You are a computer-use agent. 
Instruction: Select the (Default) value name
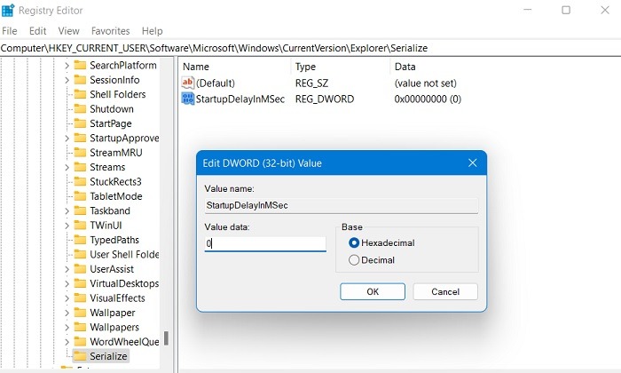coord(215,83)
